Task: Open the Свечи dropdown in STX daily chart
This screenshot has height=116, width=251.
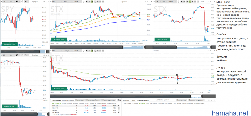Action: click(77, 2)
